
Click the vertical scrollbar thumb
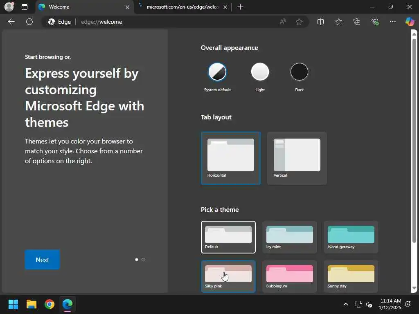pos(414,141)
